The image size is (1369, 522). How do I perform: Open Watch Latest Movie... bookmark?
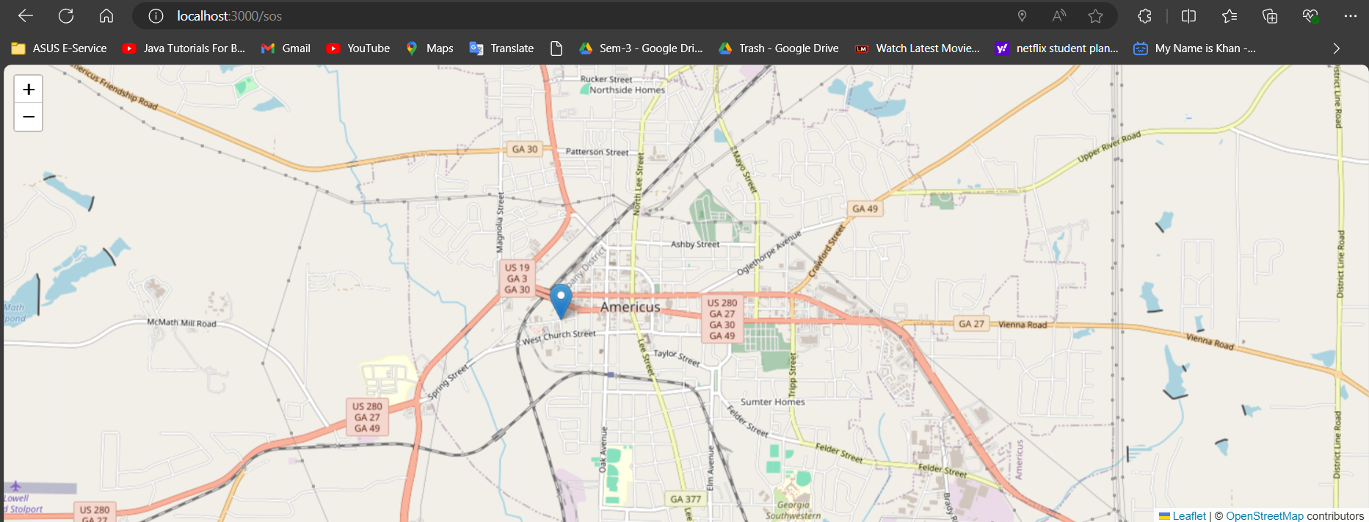[918, 48]
